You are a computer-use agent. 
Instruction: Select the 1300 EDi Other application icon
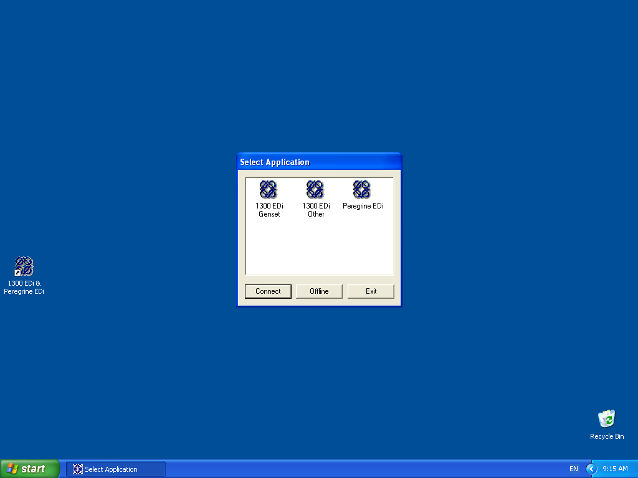click(315, 189)
